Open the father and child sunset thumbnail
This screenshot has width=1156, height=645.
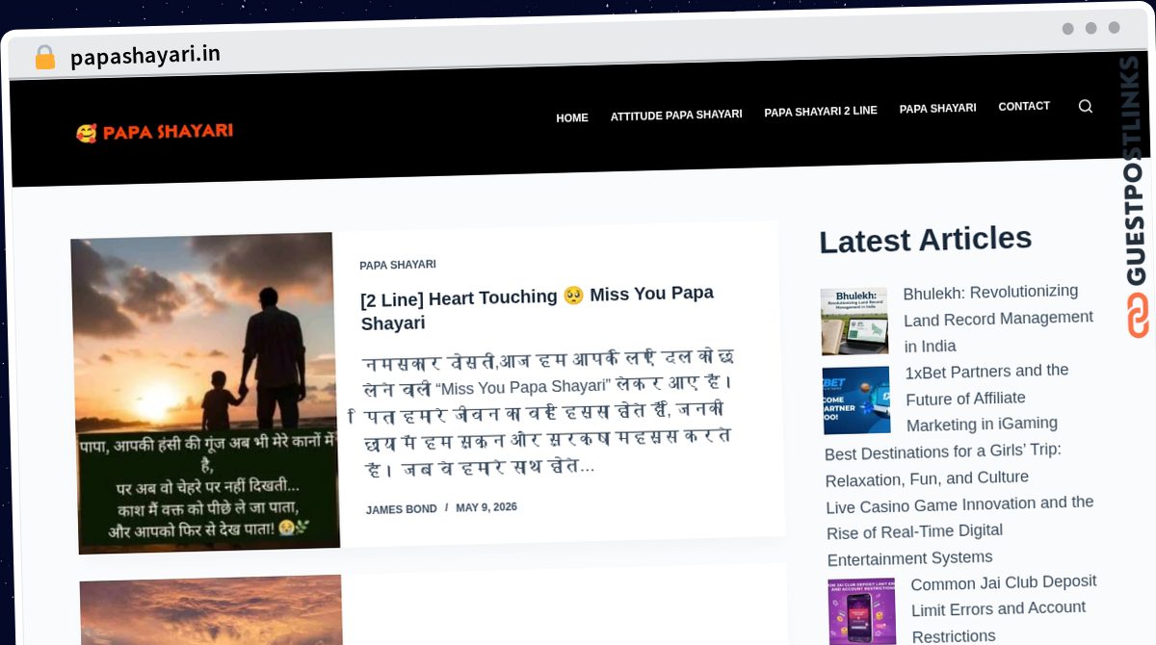(206, 393)
